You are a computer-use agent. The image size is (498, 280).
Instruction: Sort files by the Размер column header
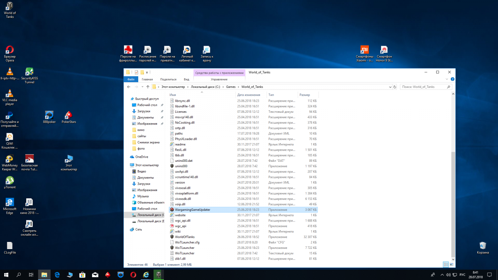305,95
